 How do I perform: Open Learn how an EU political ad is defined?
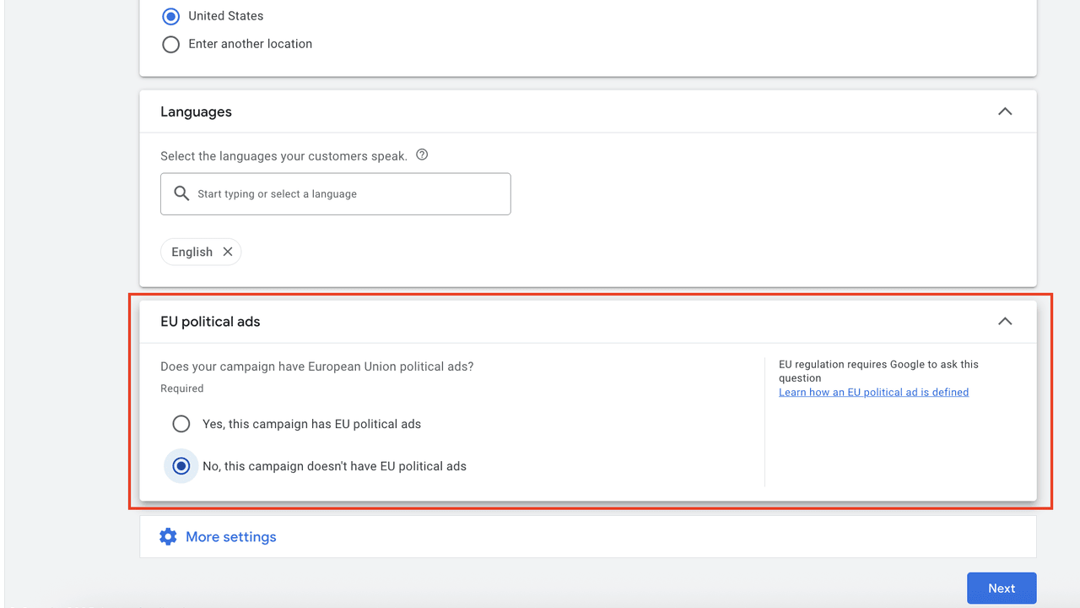coord(873,392)
